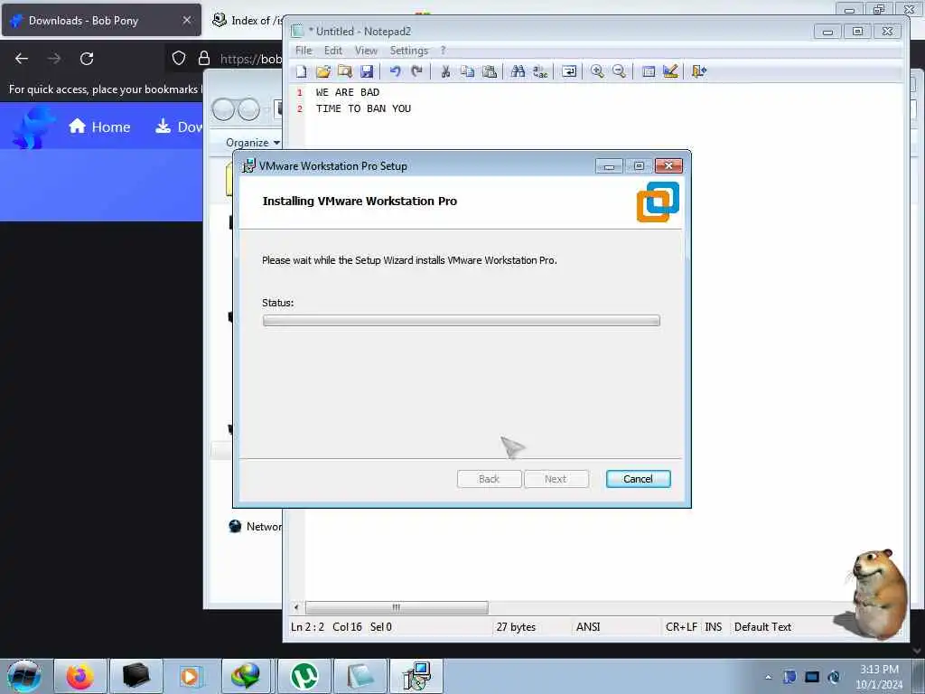
Task: Click 'WE ARE BAD' line in Notepad2
Action: pos(348,92)
